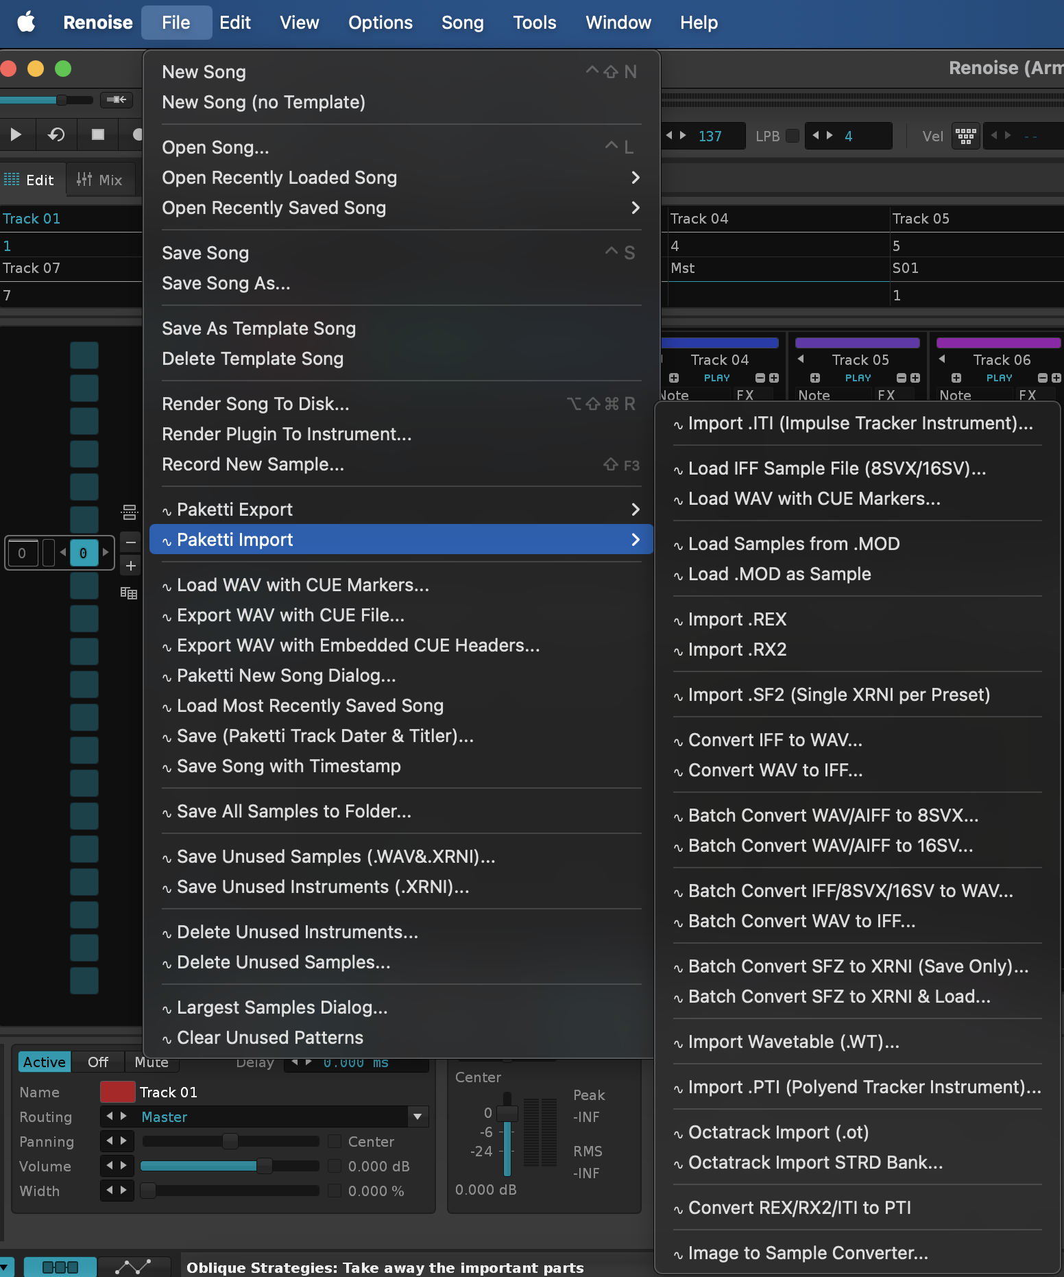
Task: Open the Tools menu in menu bar
Action: click(x=534, y=23)
